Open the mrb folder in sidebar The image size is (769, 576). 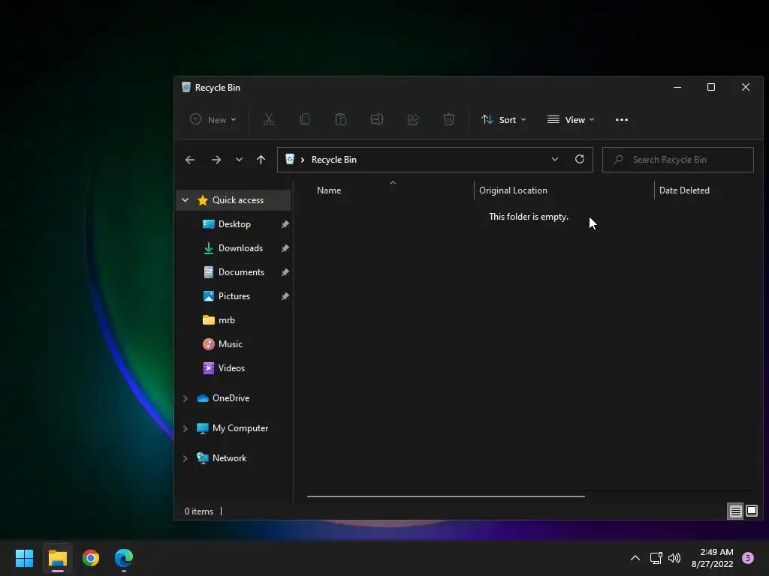coord(226,320)
